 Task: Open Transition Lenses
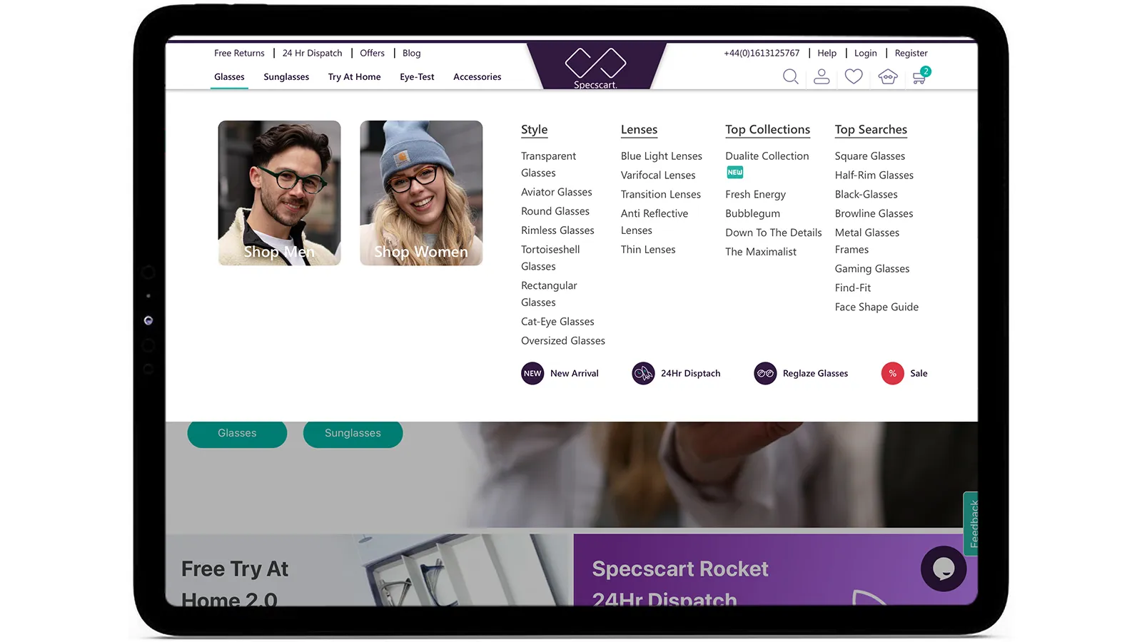(661, 195)
